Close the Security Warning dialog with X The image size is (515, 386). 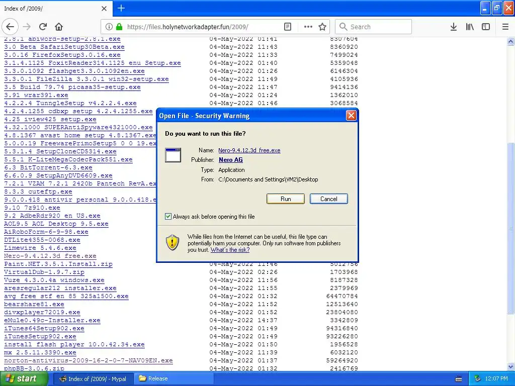click(351, 115)
